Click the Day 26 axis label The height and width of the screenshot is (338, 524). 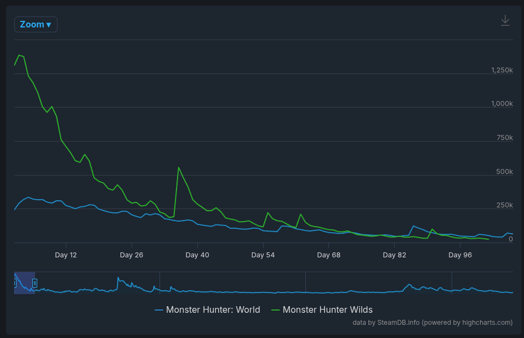[x=132, y=255]
